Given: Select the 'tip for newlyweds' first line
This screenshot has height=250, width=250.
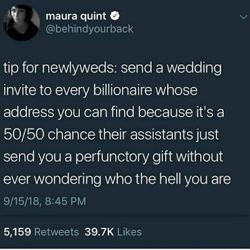Looking at the screenshot, I should pyautogui.click(x=112, y=69).
